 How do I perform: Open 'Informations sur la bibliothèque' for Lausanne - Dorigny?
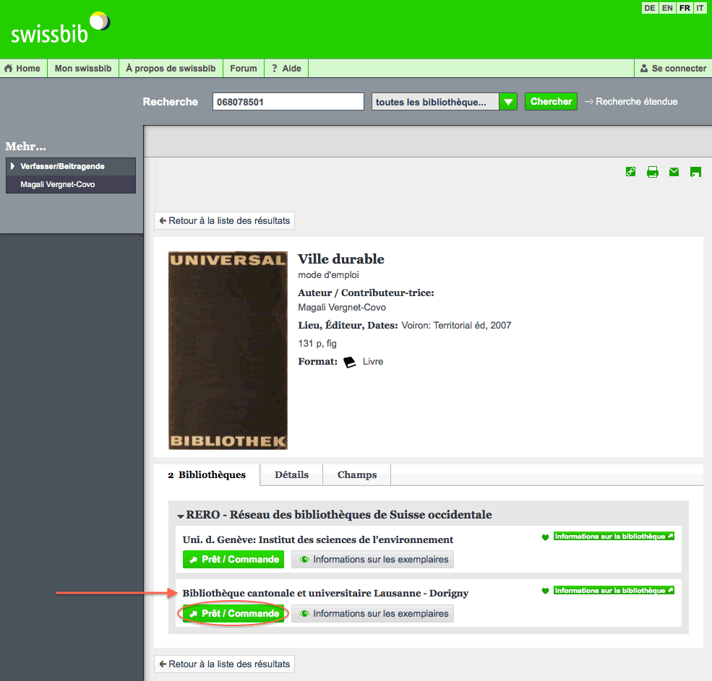[x=614, y=590]
